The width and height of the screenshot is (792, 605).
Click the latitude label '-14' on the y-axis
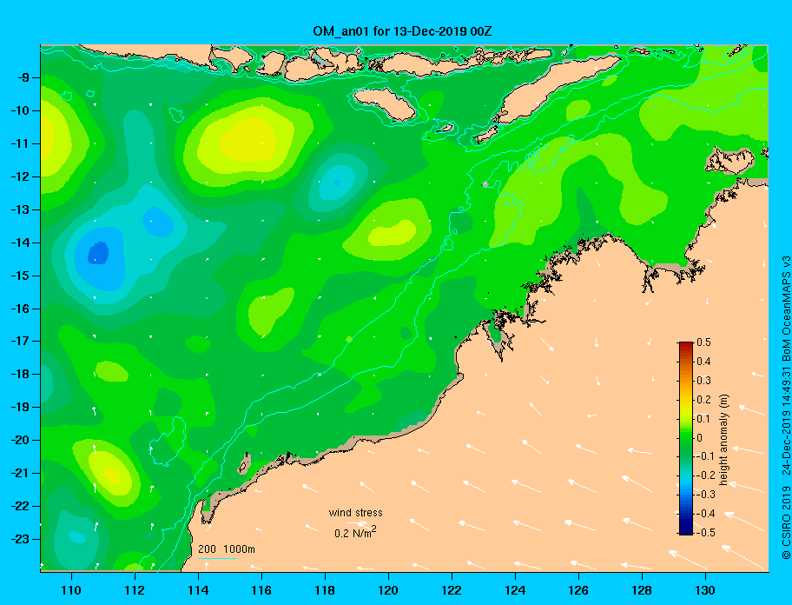[x=20, y=243]
